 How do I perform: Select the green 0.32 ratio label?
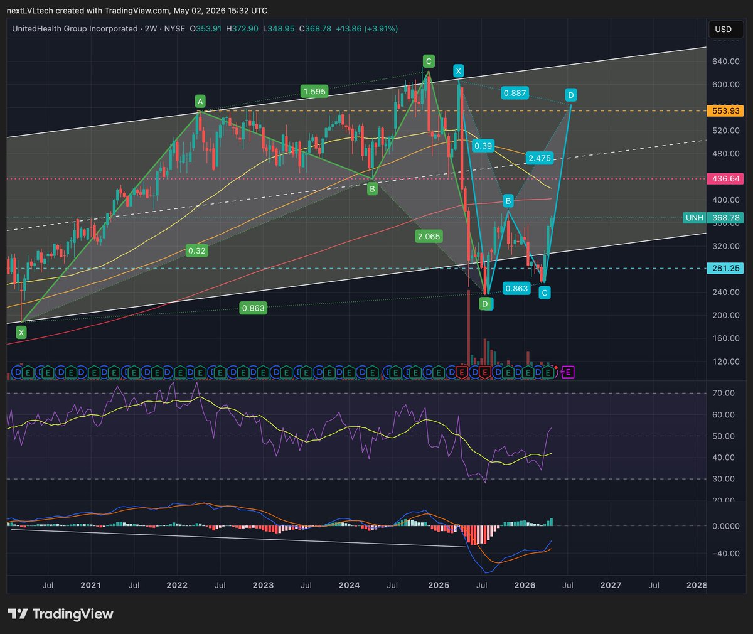(197, 250)
